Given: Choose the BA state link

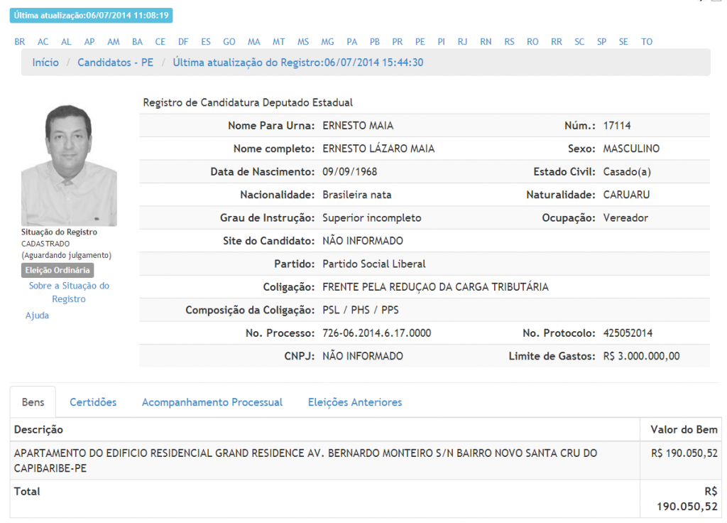Looking at the screenshot, I should tap(137, 42).
